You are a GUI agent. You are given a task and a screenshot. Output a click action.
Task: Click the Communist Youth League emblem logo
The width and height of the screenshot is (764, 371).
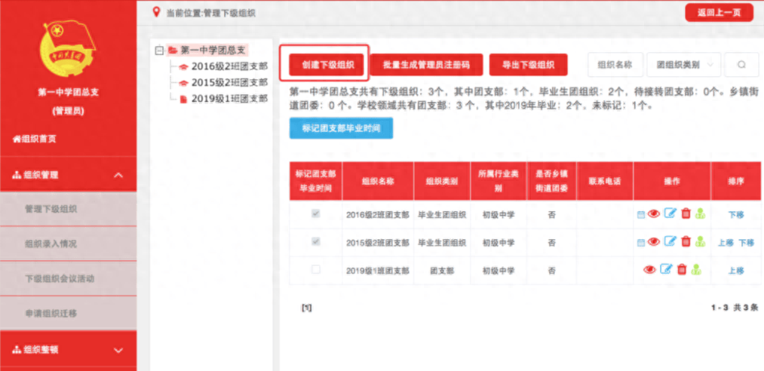tap(68, 51)
